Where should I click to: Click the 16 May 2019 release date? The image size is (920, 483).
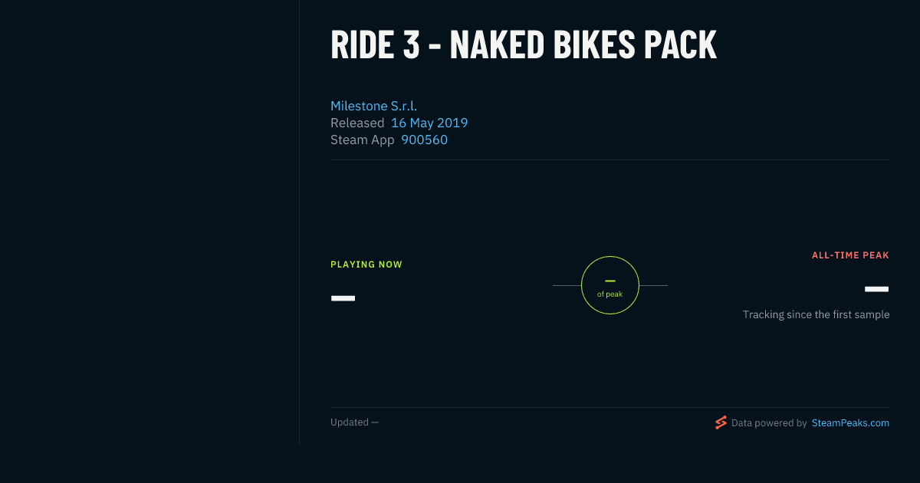pyautogui.click(x=429, y=123)
